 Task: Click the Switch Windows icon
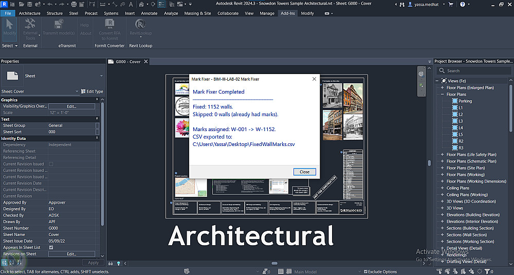point(179,4)
